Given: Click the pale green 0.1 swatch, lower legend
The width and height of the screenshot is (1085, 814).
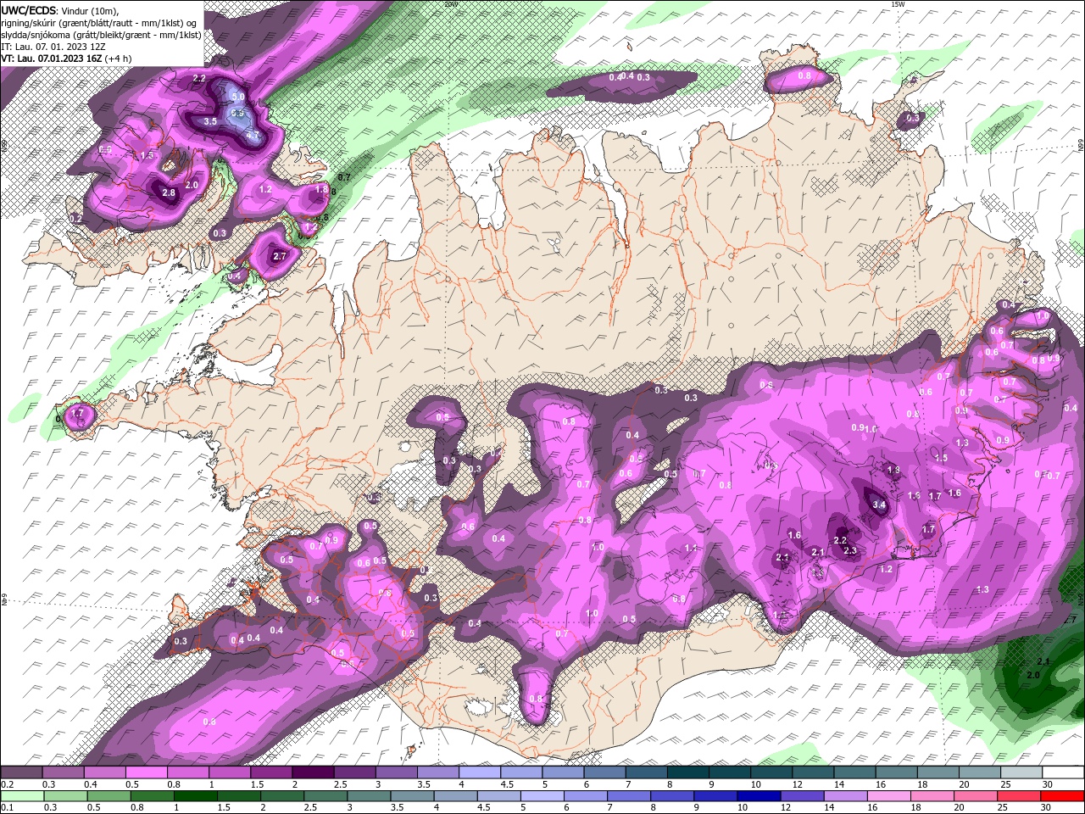Looking at the screenshot, I should coord(21,796).
